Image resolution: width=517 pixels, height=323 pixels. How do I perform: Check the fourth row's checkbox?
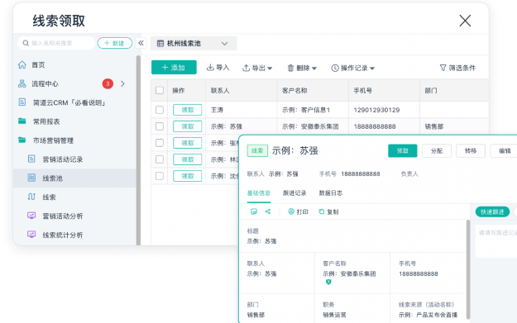pyautogui.click(x=160, y=159)
